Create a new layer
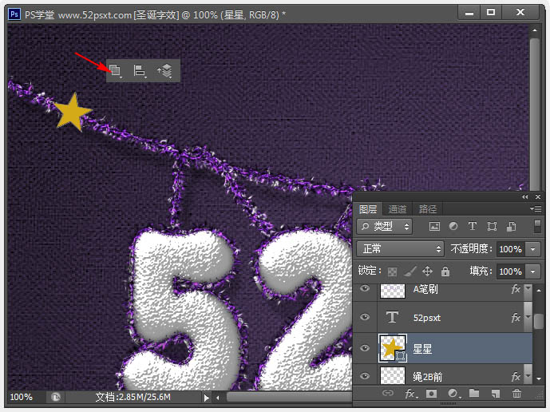 click(495, 394)
